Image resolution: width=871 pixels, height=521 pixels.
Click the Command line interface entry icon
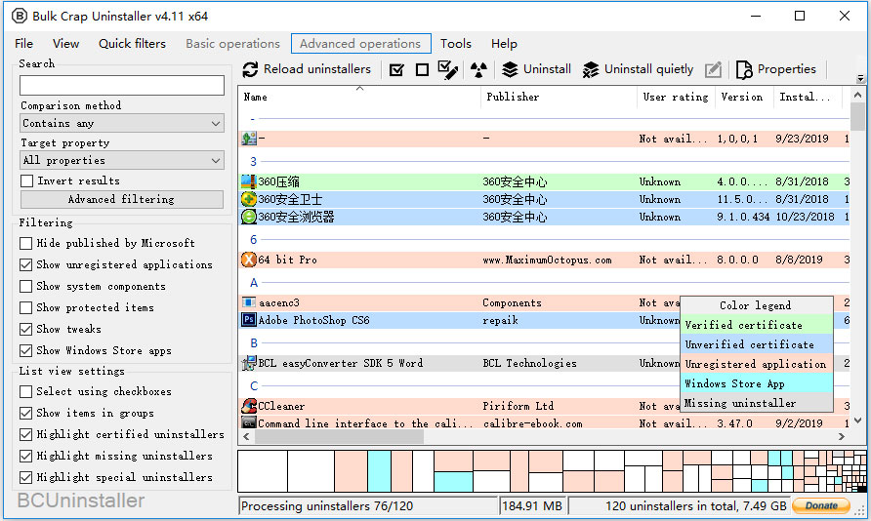pos(248,422)
